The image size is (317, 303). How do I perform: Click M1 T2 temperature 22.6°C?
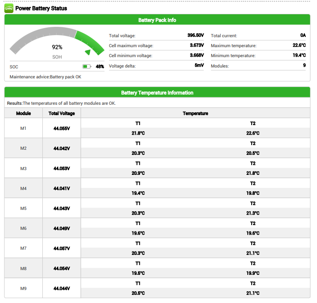[253, 133]
